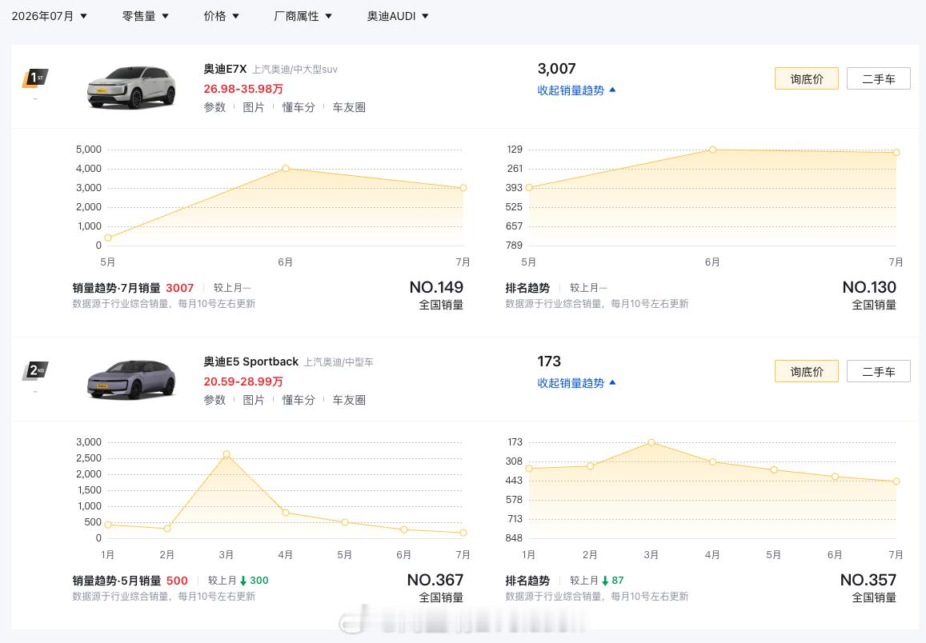Select 7月 data point on E7X sales chart
This screenshot has height=643, width=926.
(x=463, y=188)
